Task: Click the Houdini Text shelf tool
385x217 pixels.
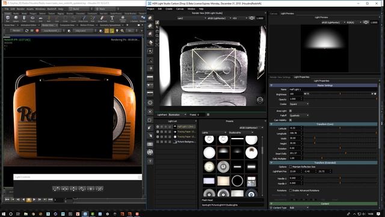Action: 112,19
